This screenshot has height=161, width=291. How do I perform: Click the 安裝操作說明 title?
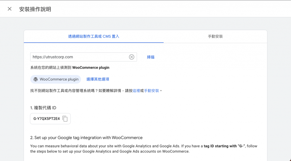(x=35, y=9)
